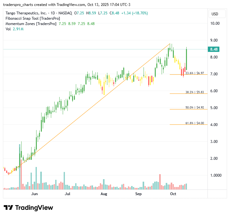Select the 23.6% Fibonacci level at $6.97
Screen dimensions: 230x217
pos(194,73)
